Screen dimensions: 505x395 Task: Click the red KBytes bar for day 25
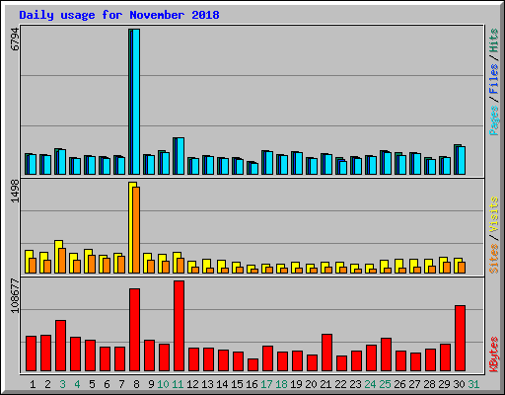pyautogui.click(x=386, y=355)
